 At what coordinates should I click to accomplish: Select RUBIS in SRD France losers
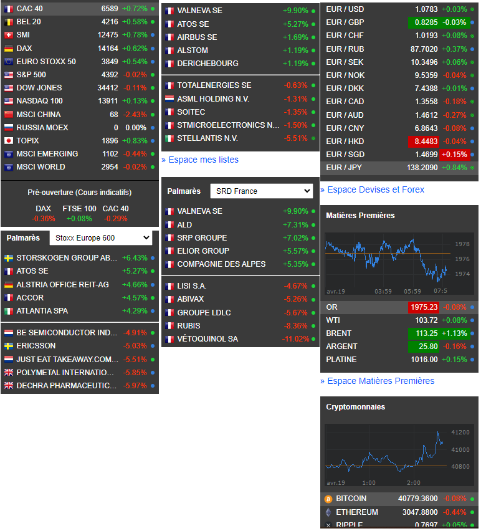[x=240, y=326]
